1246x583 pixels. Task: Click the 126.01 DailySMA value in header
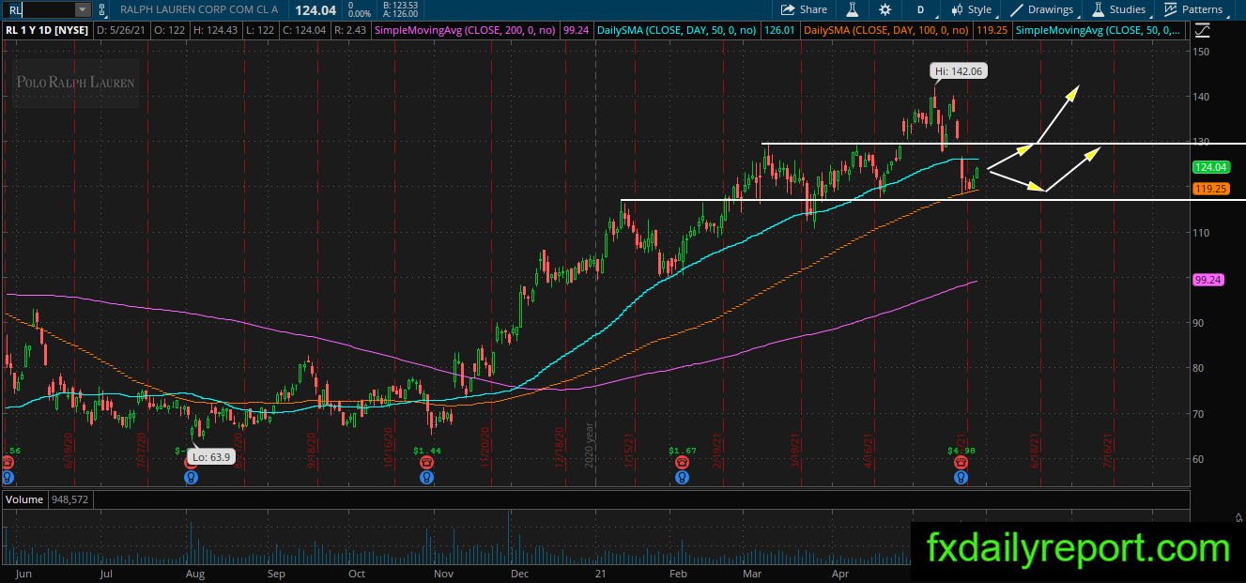780,30
